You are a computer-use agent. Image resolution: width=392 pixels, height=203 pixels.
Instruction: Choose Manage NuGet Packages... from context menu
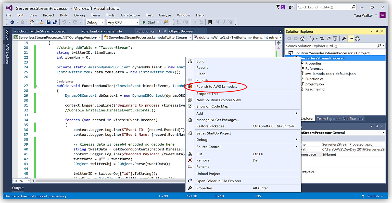coord(217,120)
